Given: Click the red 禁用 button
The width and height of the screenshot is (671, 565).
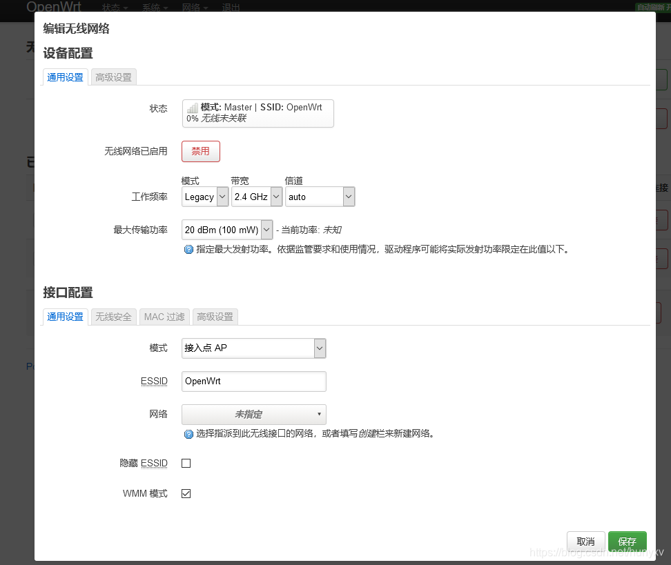Looking at the screenshot, I should (201, 151).
